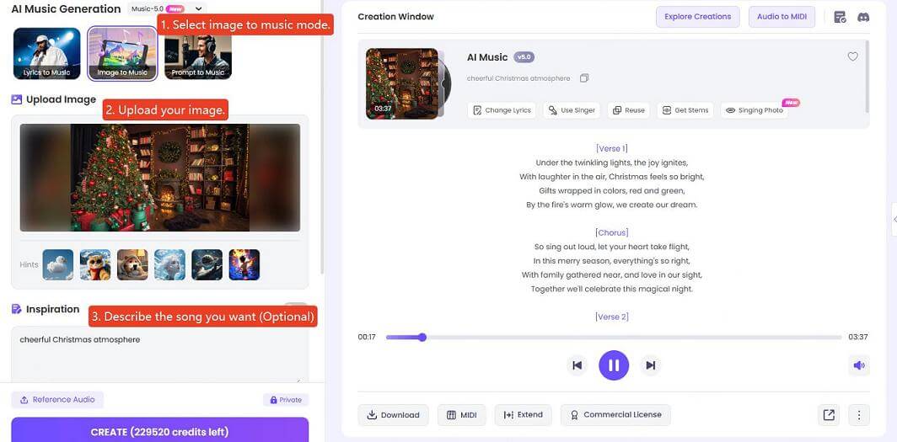
Task: Click the Verse 2 lyrics heading
Action: point(611,317)
